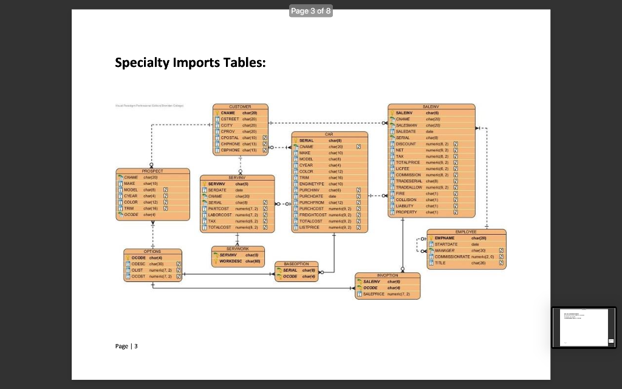The height and width of the screenshot is (389, 622).
Task: Click the Page | 3 footer label
Action: [126, 346]
